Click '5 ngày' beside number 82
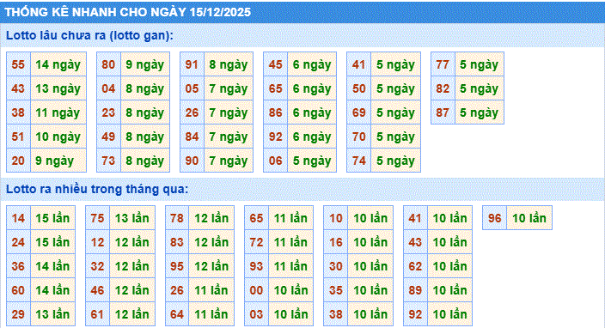Image resolution: width=605 pixels, height=328 pixels. click(x=480, y=88)
